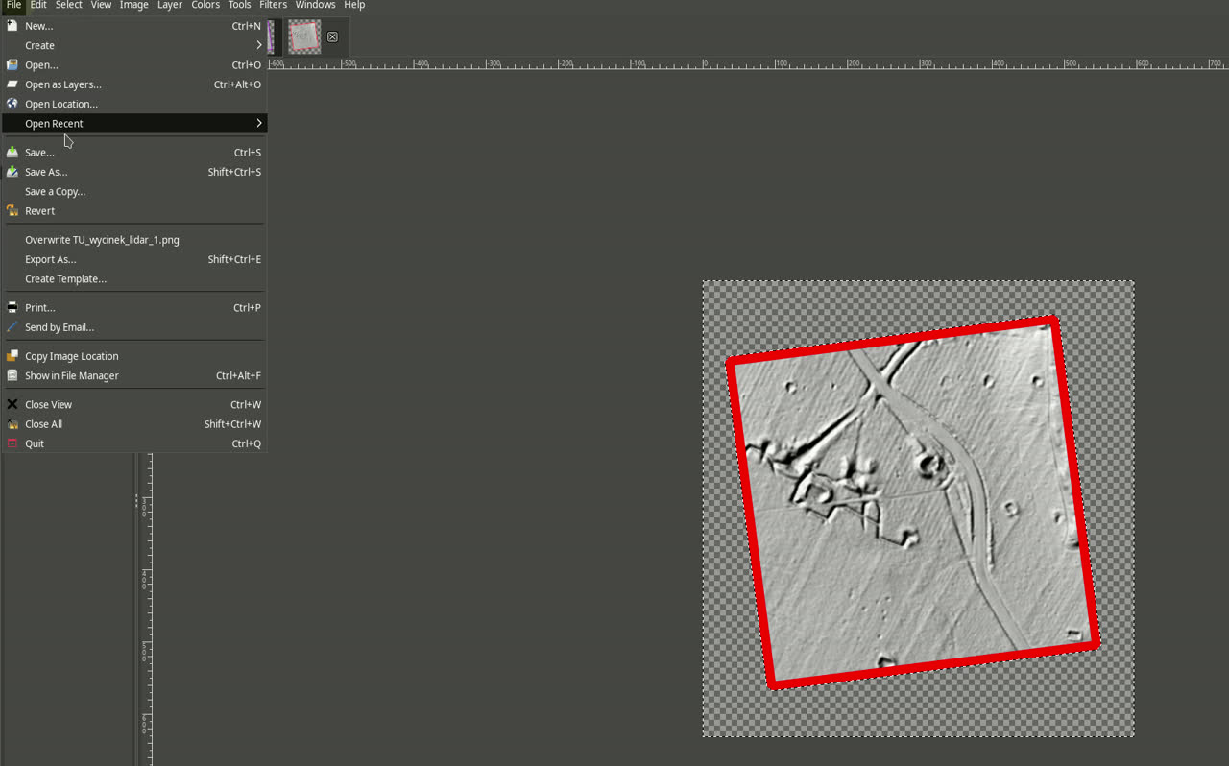This screenshot has height=766, width=1229.
Task: Click Save... in the File menu
Action: pyautogui.click(x=134, y=153)
